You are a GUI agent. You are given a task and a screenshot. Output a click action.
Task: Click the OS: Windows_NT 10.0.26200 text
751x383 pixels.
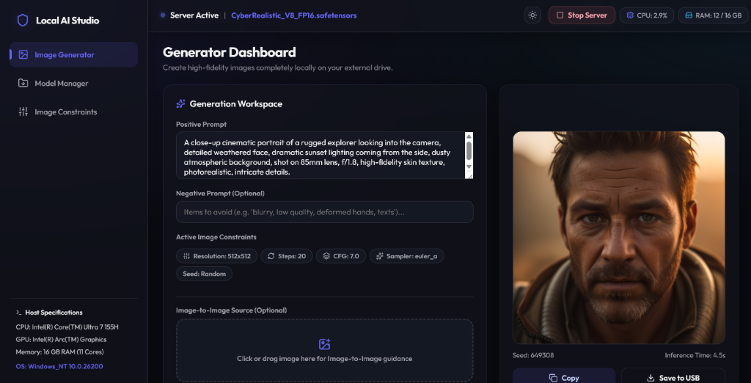(59, 366)
